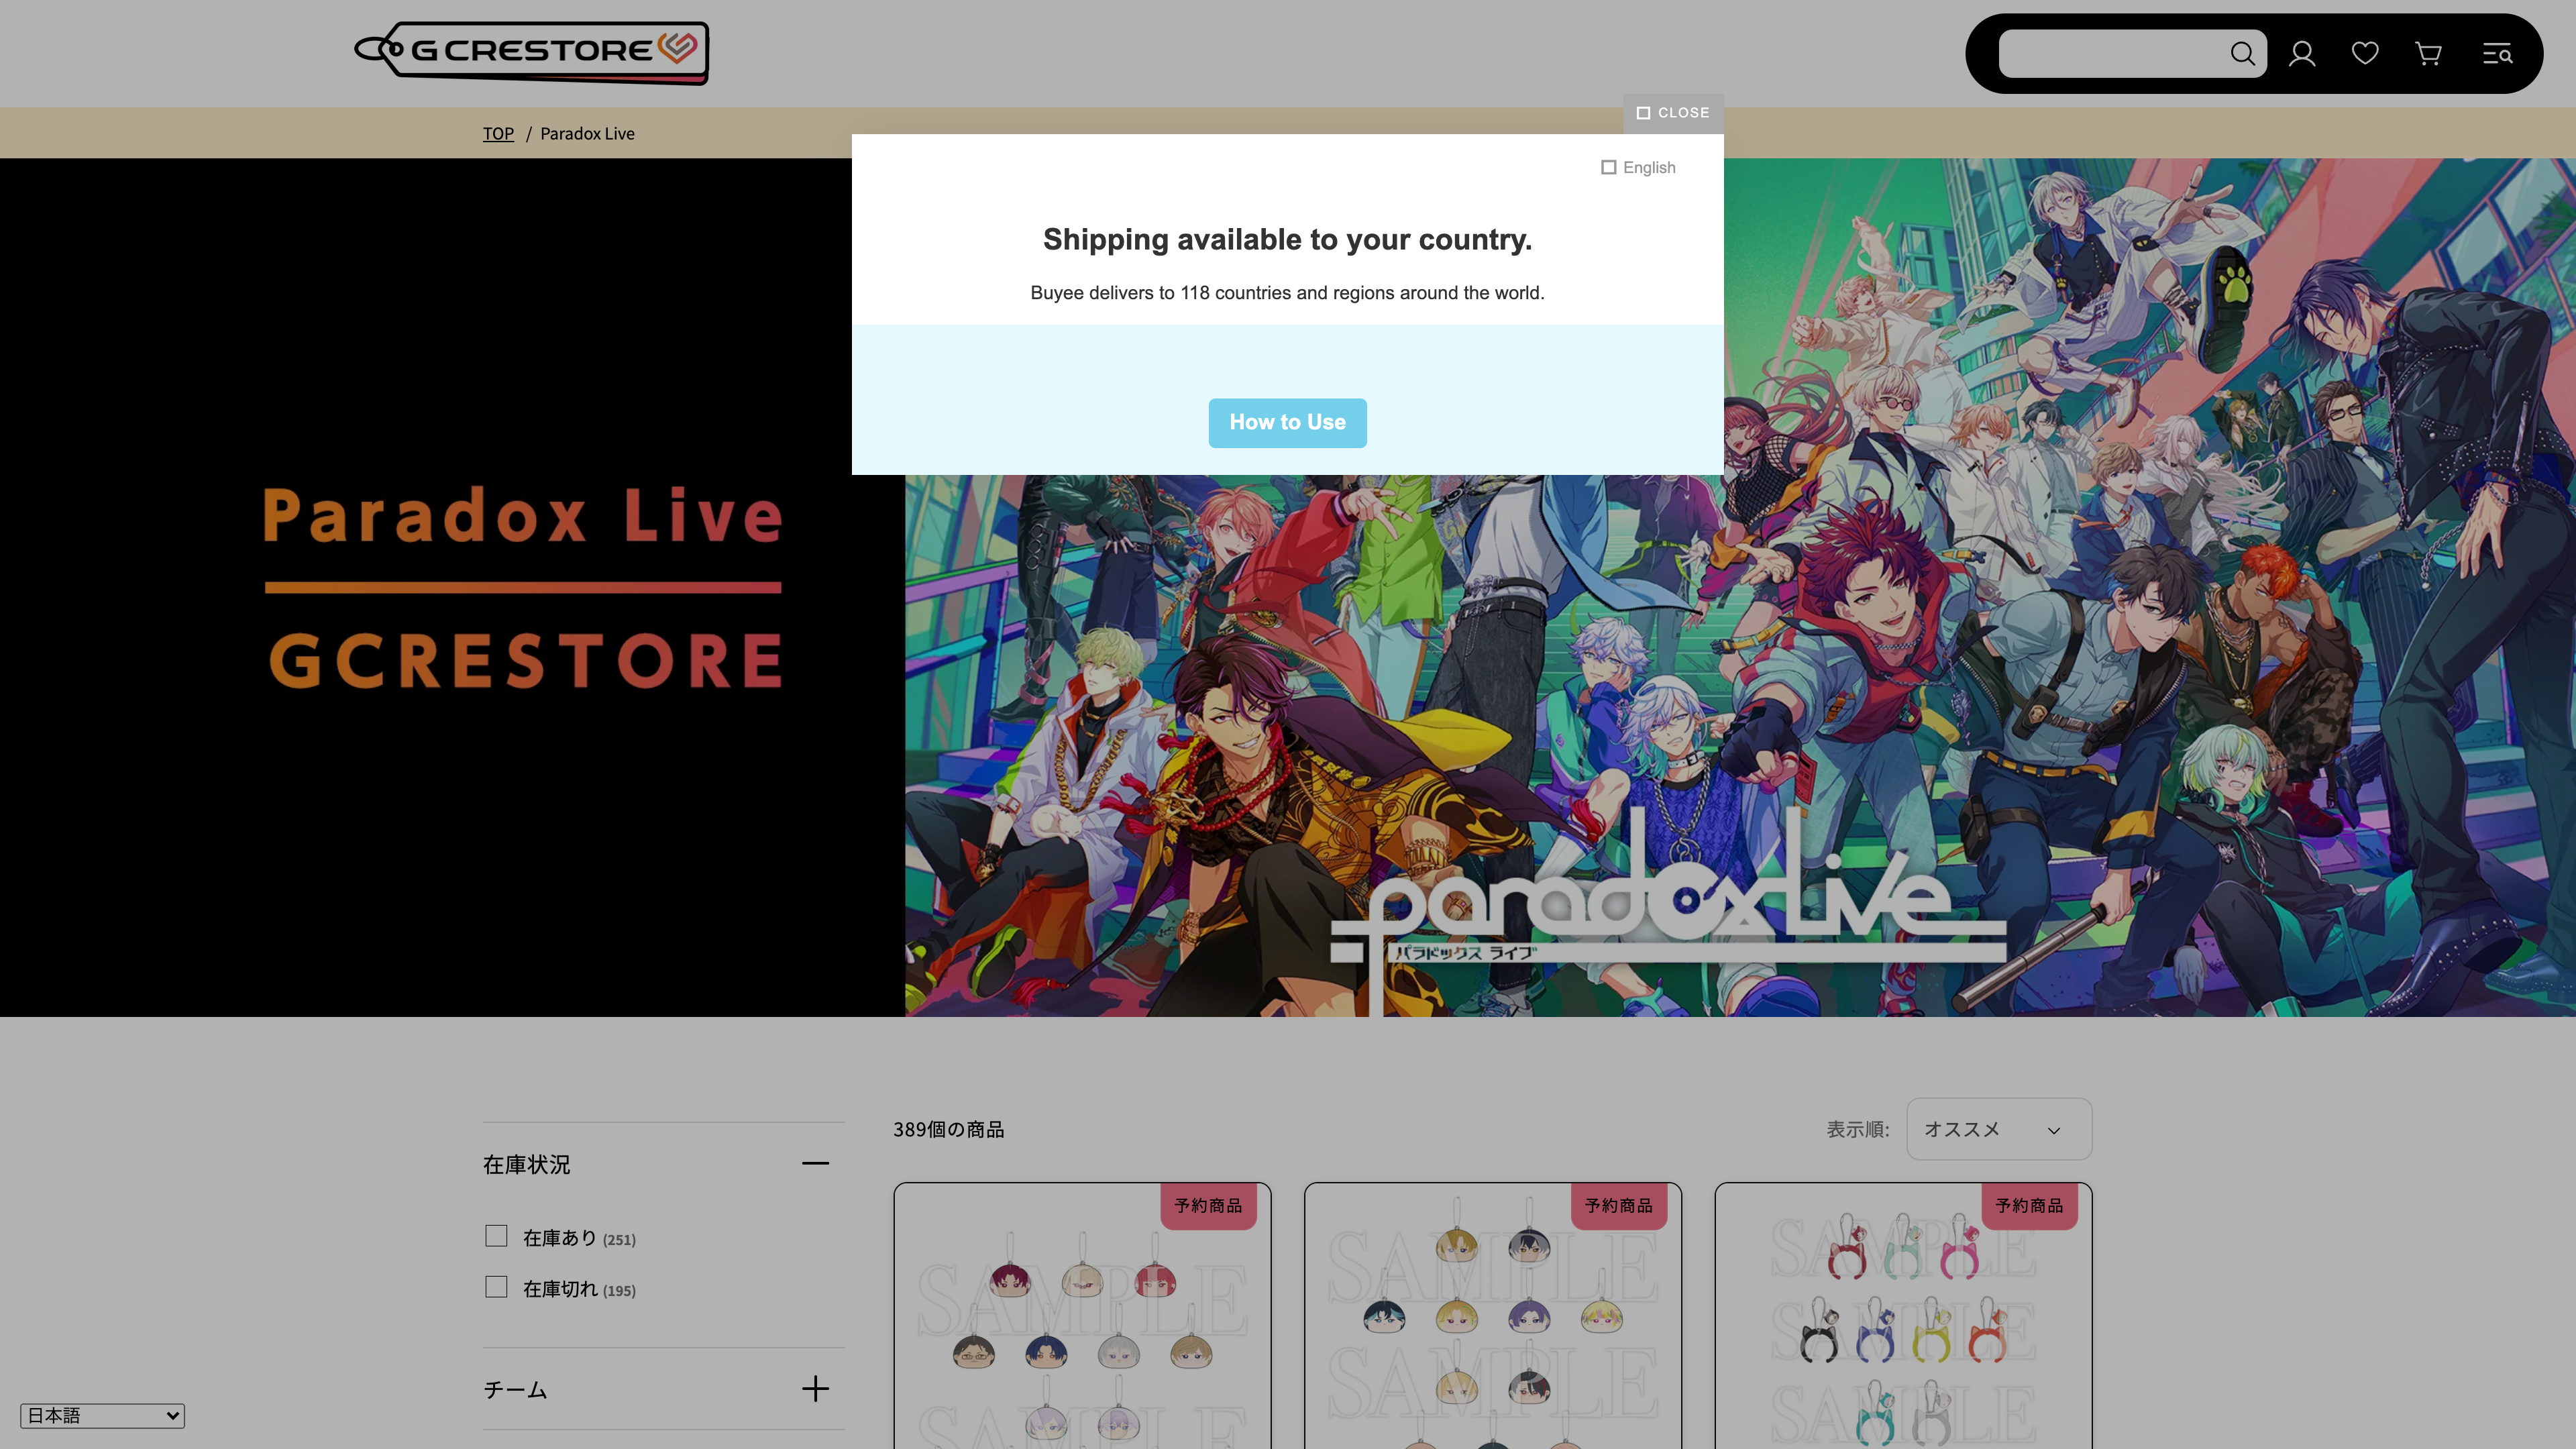
Task: Close the shipping popup with CLOSE
Action: tap(1673, 113)
